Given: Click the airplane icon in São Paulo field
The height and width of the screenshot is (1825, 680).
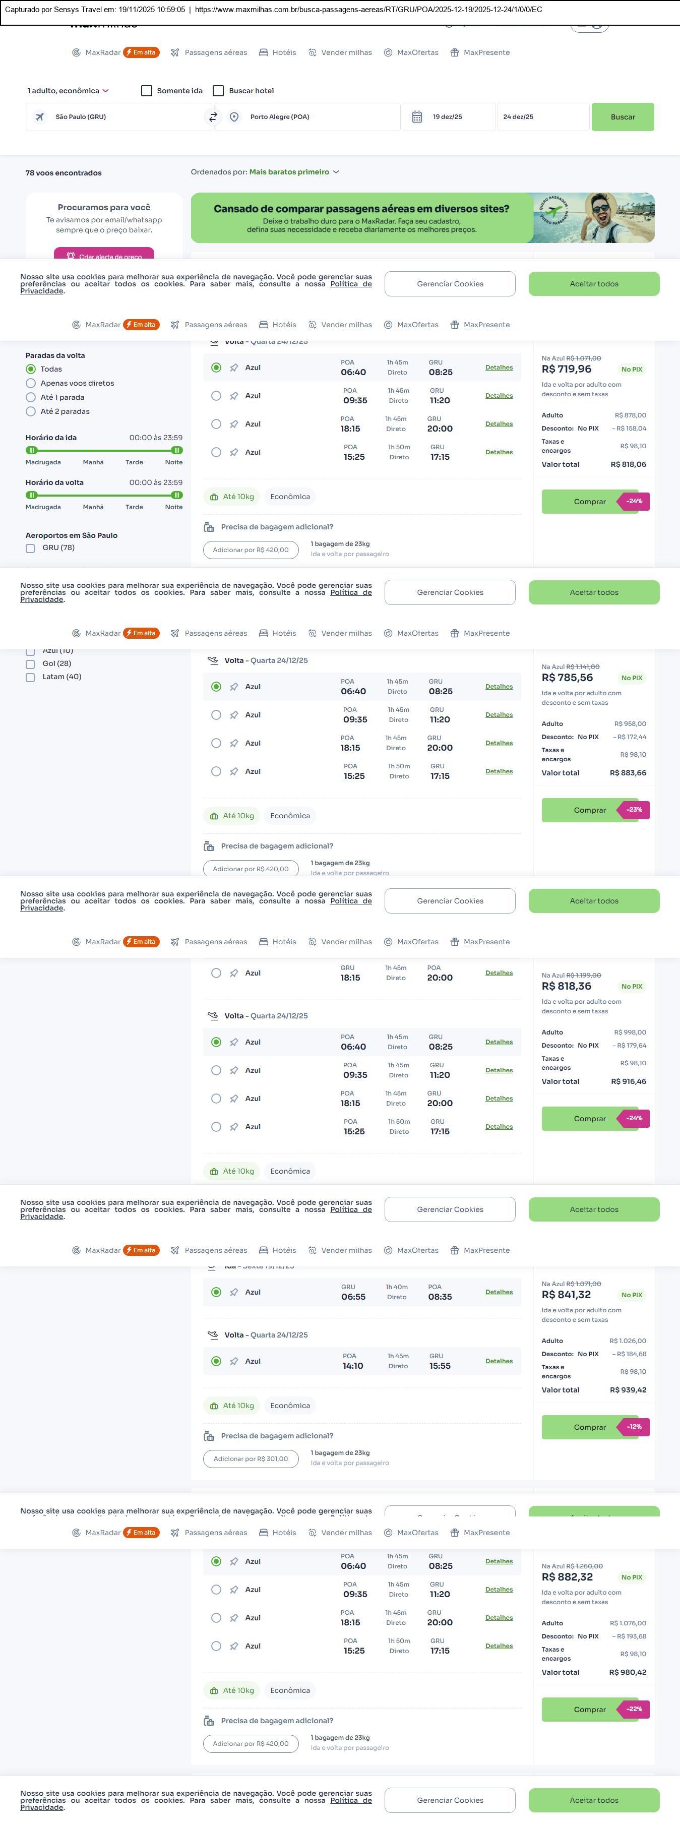Looking at the screenshot, I should pyautogui.click(x=40, y=117).
